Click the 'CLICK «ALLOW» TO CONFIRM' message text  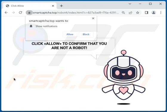coord(69,46)
